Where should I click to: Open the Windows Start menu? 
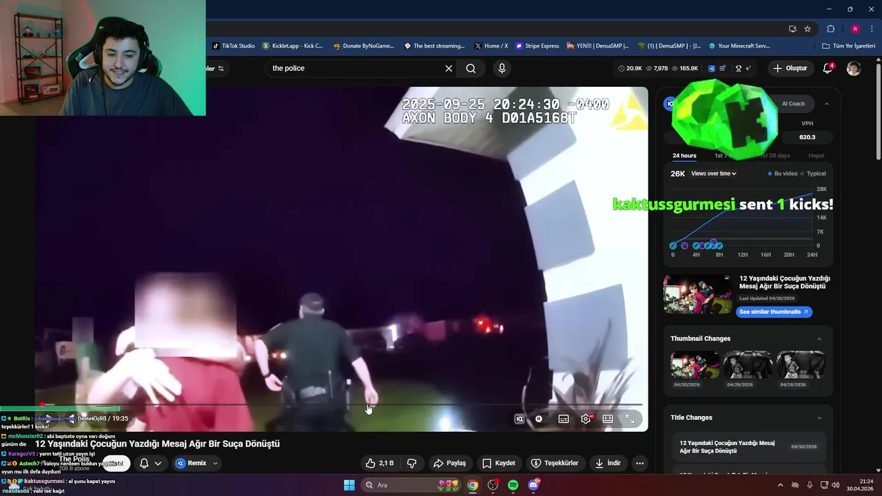click(349, 485)
